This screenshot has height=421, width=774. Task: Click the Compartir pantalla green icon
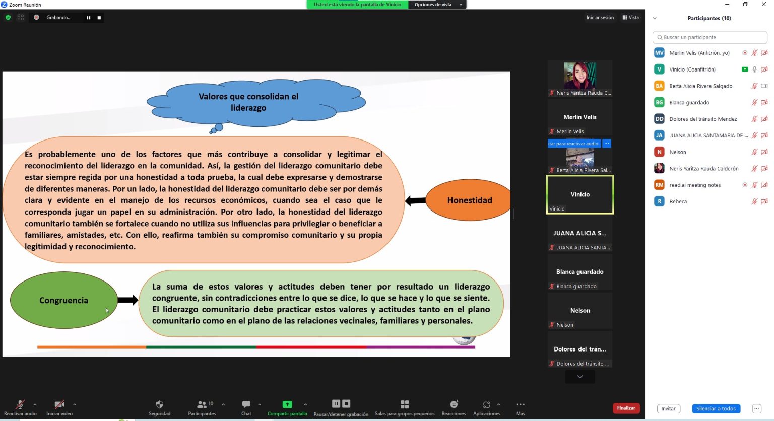pyautogui.click(x=287, y=404)
